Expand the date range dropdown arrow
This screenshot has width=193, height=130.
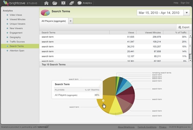187,13
